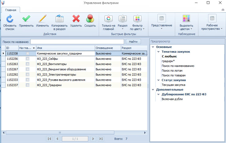This screenshot has width=226, height=143.
Task: Click the Обновить список refresh icon
Action: (10, 19)
